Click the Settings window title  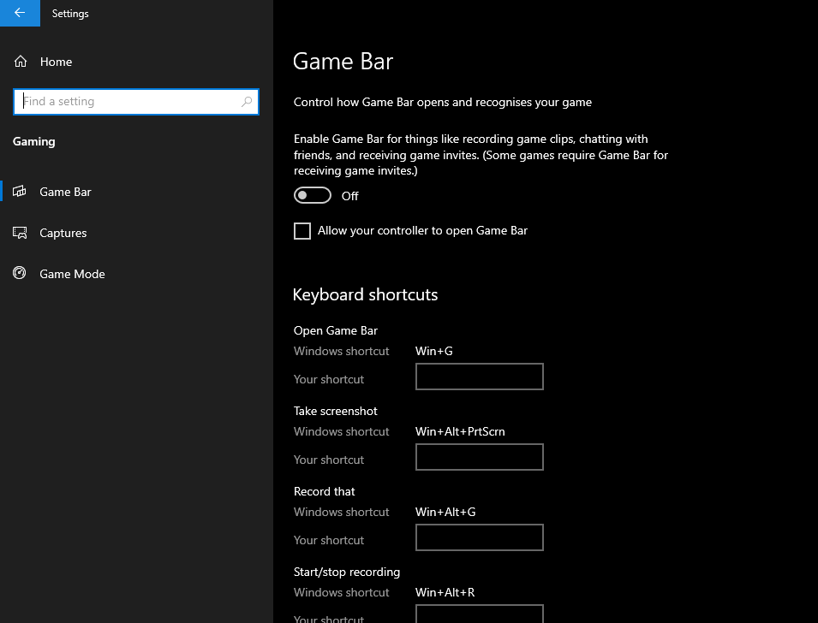pos(70,14)
